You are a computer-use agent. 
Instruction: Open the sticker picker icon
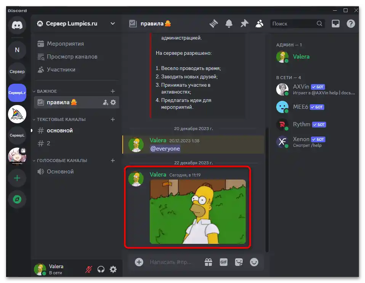[x=239, y=262]
